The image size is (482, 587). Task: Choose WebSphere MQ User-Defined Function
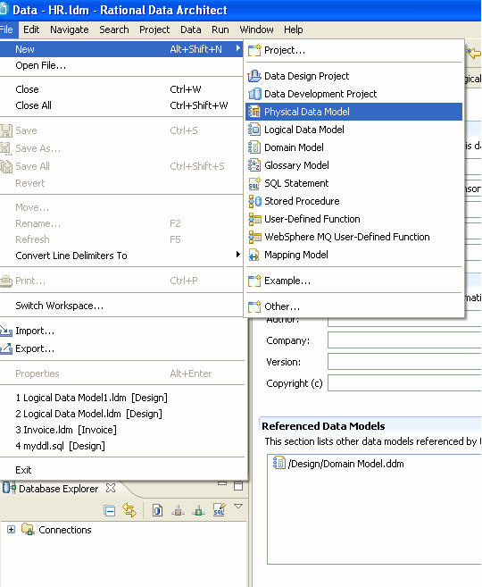[353, 237]
